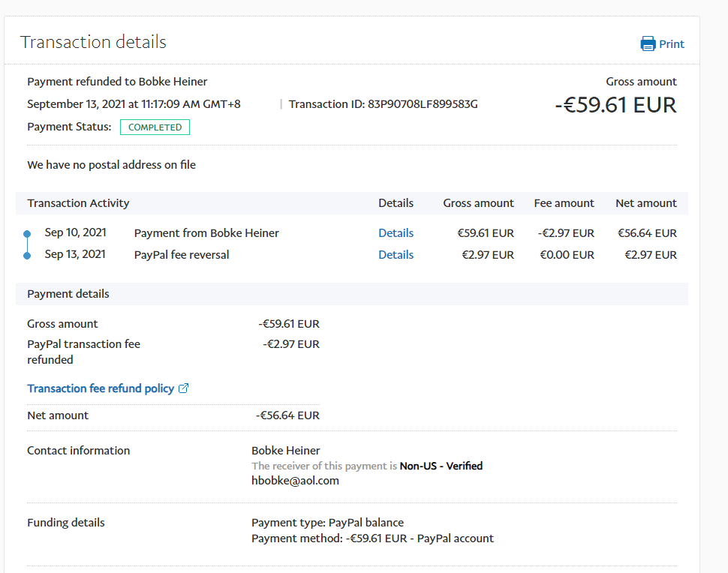Screen dimensions: 728x573
Task: Click the Payment details section header
Action: 68,294
